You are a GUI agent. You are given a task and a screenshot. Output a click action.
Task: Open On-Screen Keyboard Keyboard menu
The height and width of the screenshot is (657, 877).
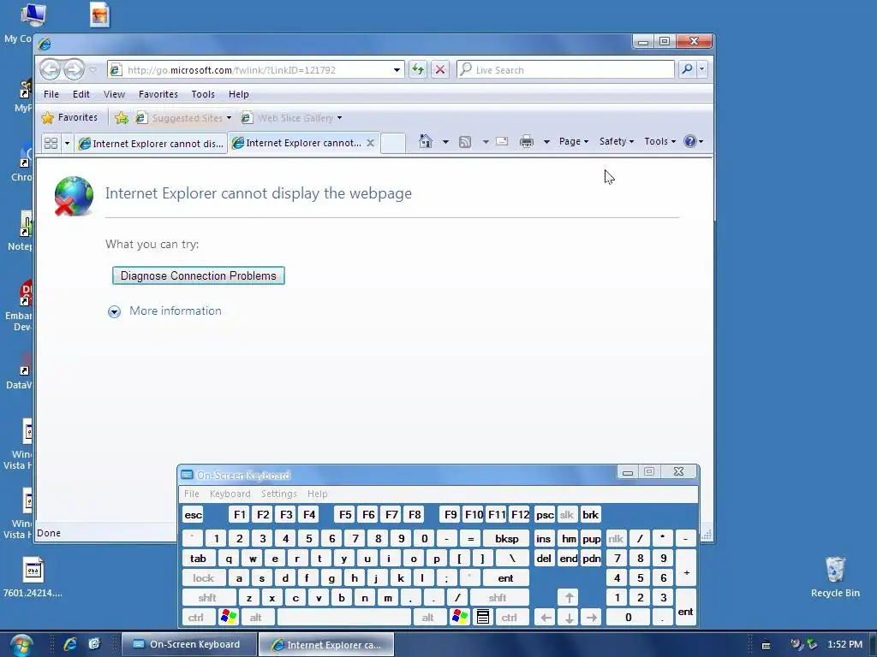(x=230, y=494)
